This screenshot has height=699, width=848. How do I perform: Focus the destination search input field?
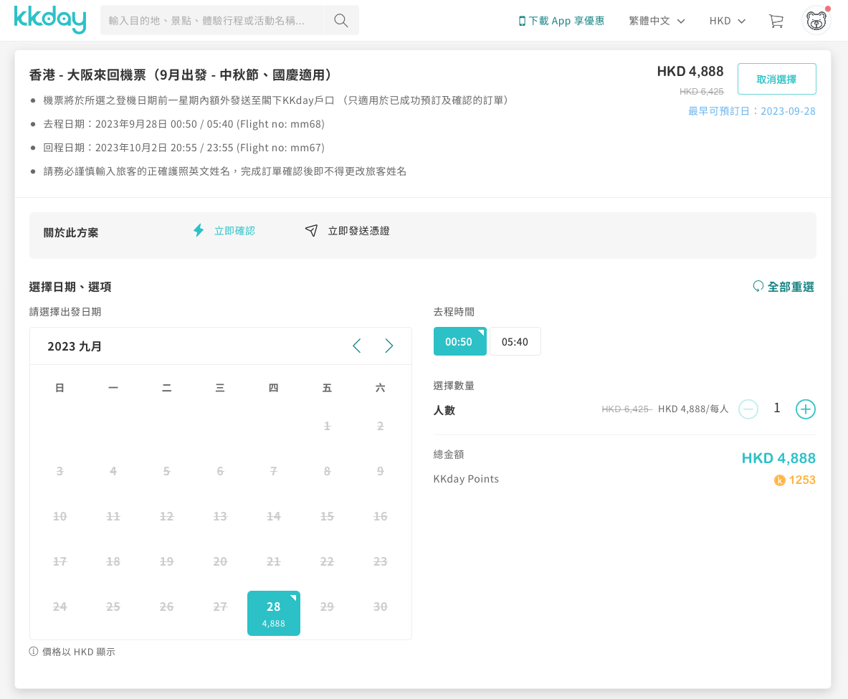pos(212,21)
